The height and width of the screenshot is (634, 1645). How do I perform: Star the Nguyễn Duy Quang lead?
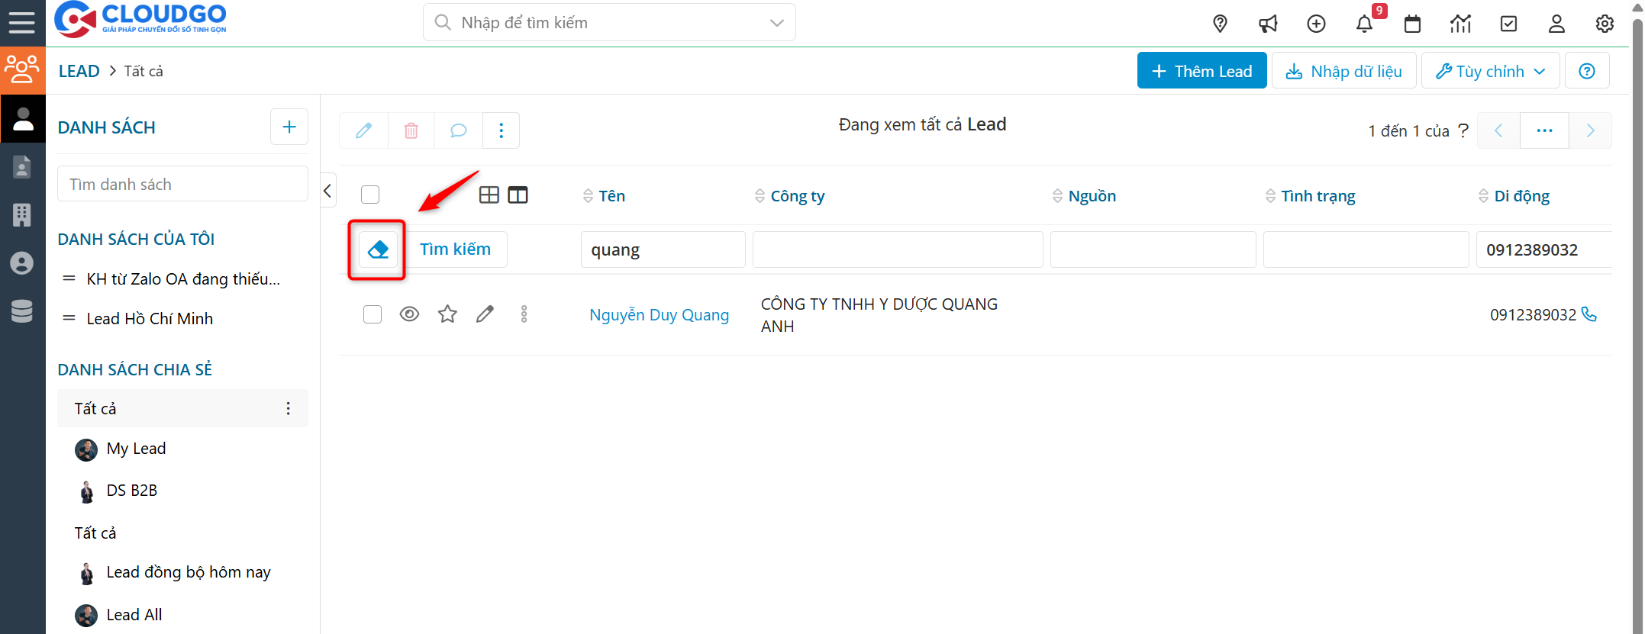pyautogui.click(x=447, y=314)
